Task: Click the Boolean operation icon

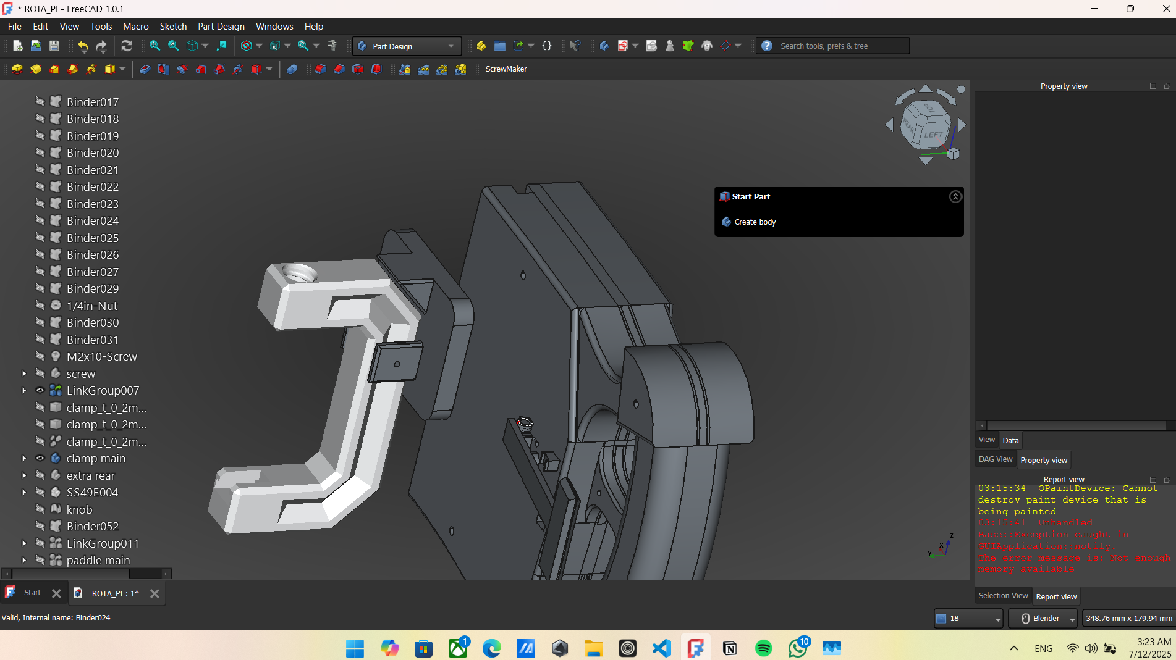Action: [292, 69]
